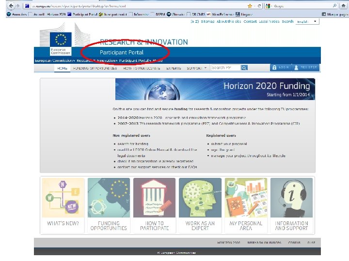This screenshot has height=261, width=349.
Task: Open the EXPERTS menu tab
Action: 174,68
